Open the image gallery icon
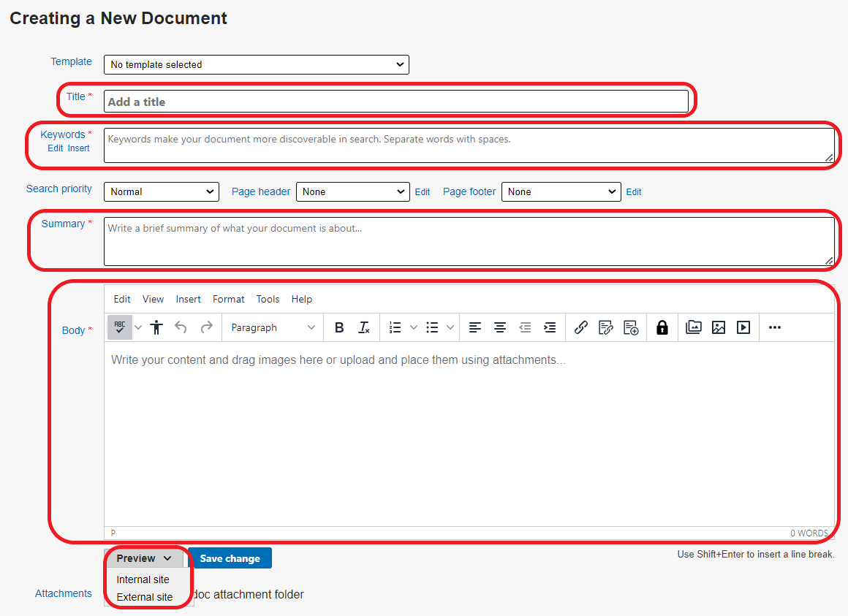The image size is (848, 616). 693,327
